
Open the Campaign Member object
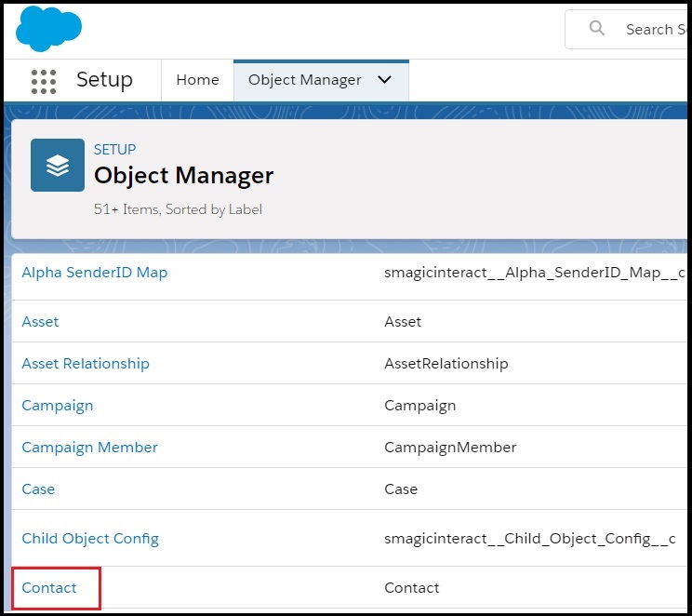point(89,448)
